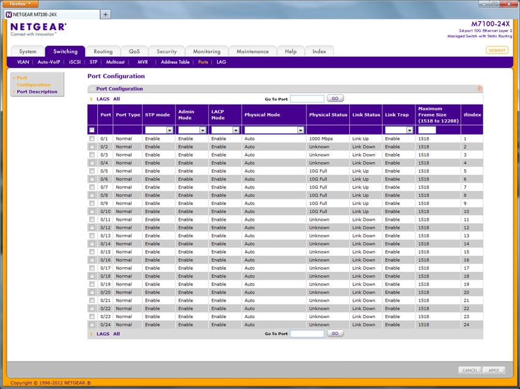Check the box for port 0/1
This screenshot has width=520, height=389.
click(92, 139)
